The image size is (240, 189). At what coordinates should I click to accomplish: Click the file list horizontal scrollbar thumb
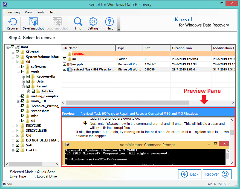(x=128, y=102)
